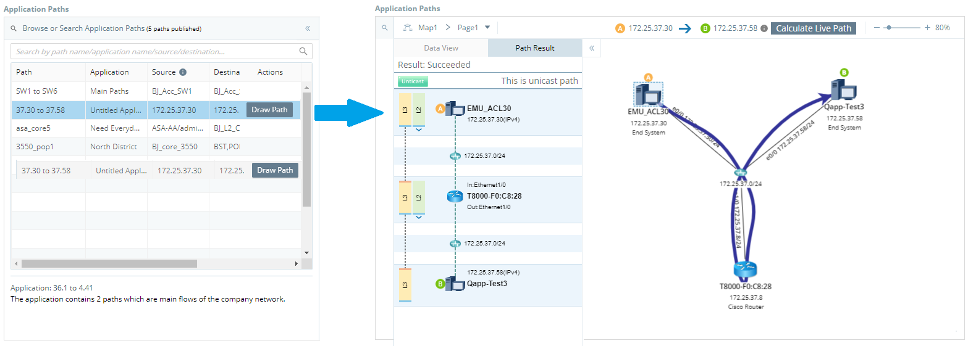Click the zoom out minus icon
The height and width of the screenshot is (346, 968).
(x=877, y=28)
